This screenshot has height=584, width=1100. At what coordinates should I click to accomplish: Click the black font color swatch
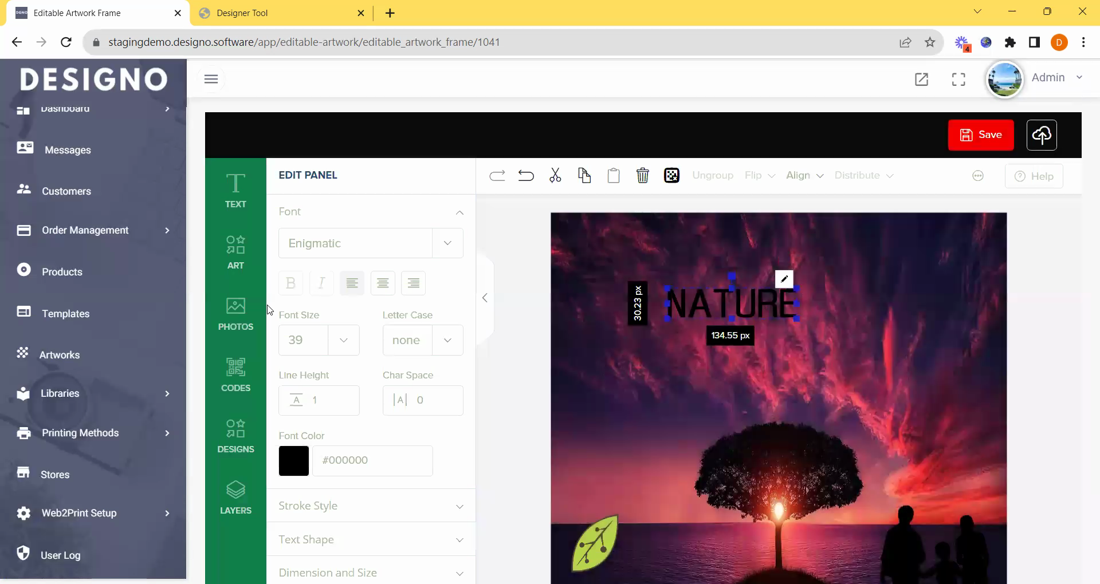tap(294, 461)
